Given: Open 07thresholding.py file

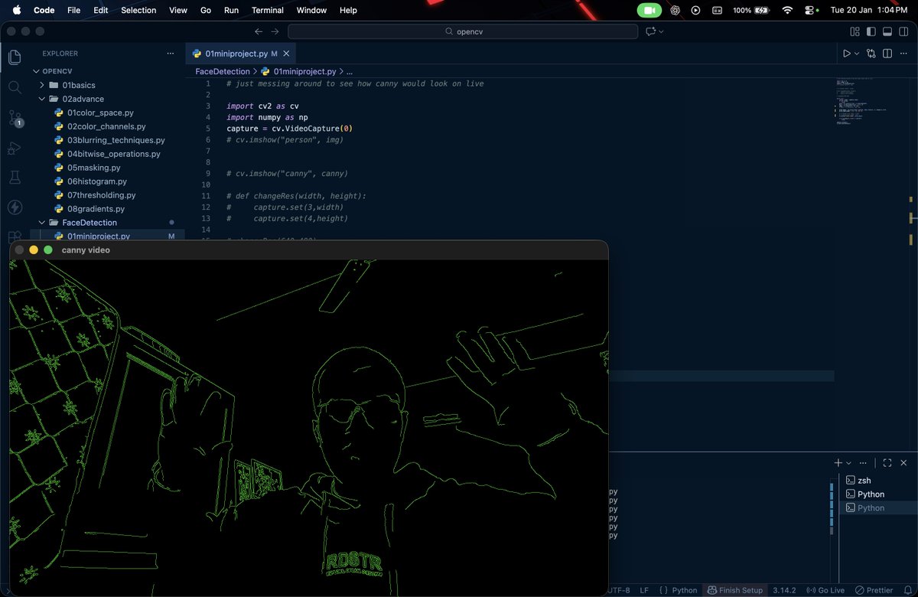Looking at the screenshot, I should 101,195.
